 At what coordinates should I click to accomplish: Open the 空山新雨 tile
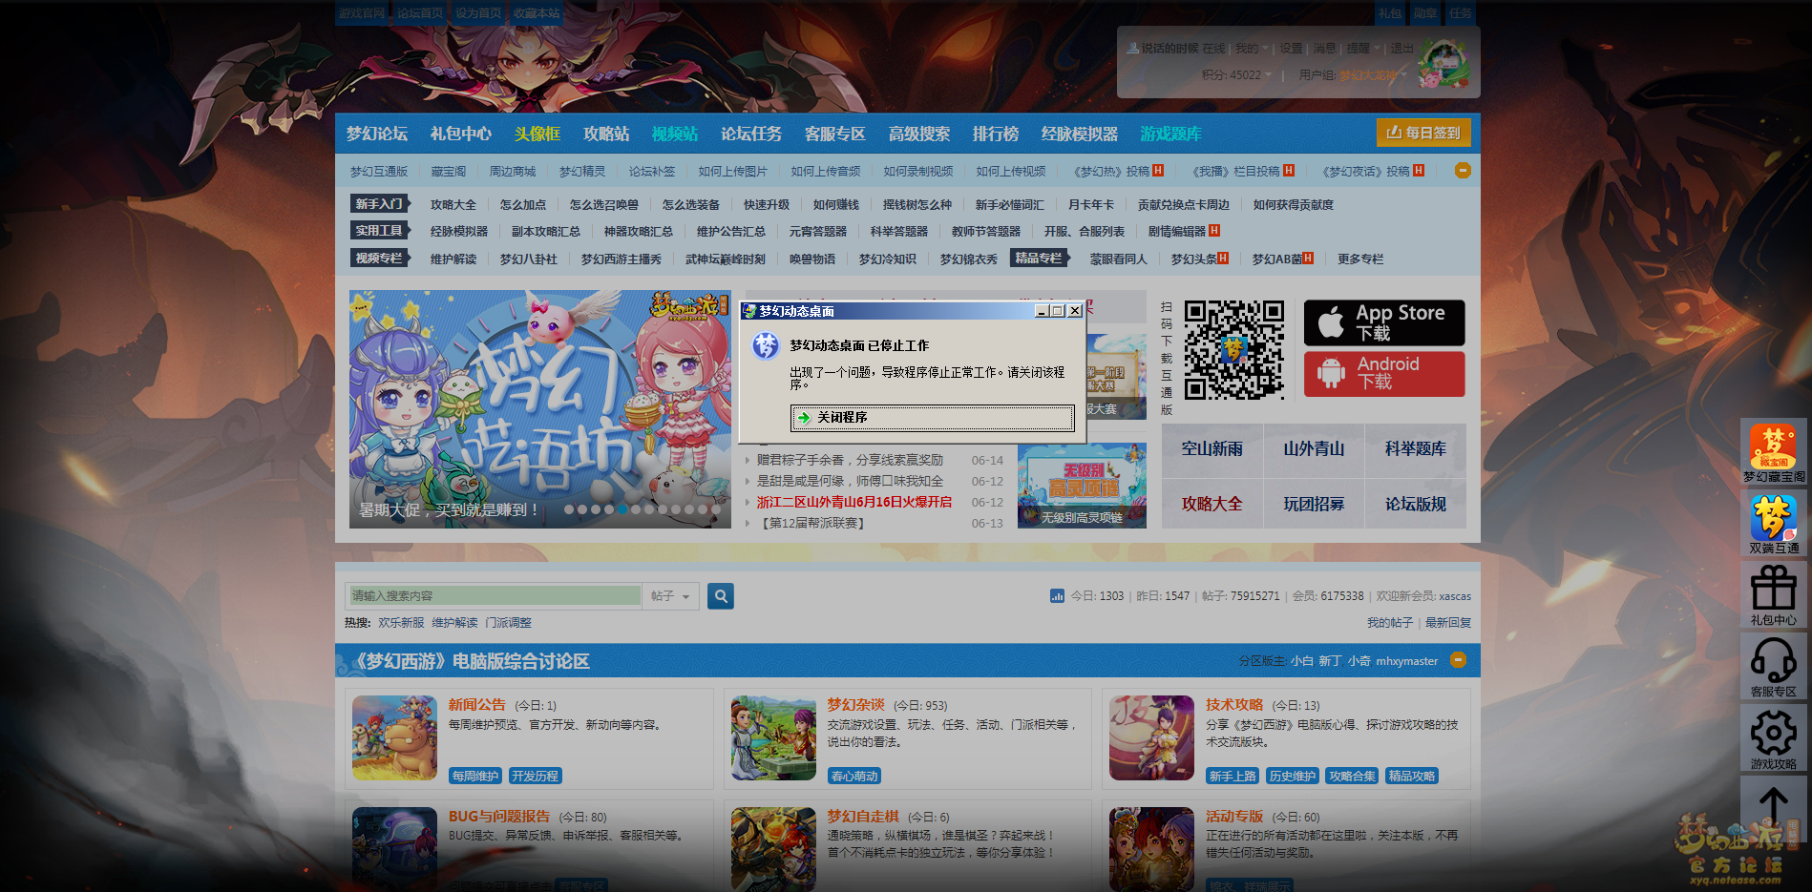click(1212, 449)
